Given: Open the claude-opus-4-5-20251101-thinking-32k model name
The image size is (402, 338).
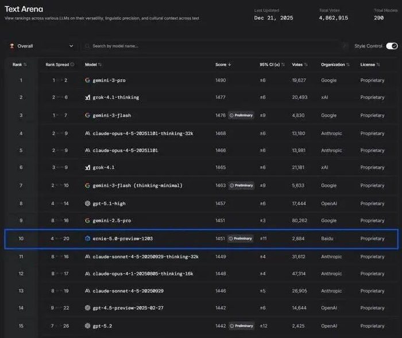Looking at the screenshot, I should (143, 133).
